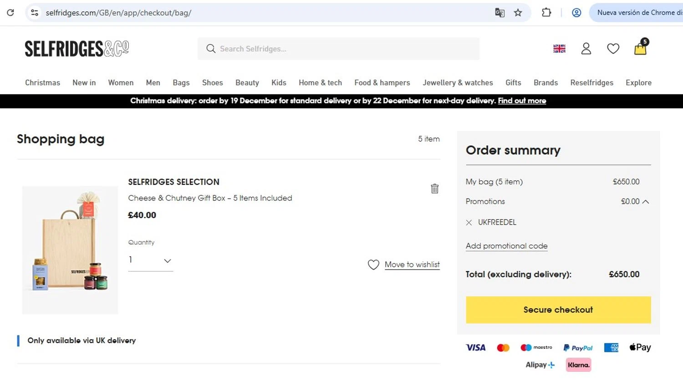Open the browser extensions puzzle icon
The image size is (683, 380).
coord(546,13)
